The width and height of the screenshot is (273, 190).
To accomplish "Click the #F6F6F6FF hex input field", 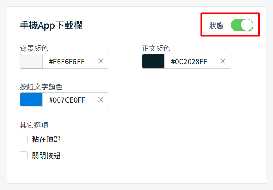I will [67, 62].
